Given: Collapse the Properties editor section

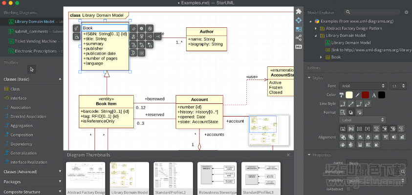Looking at the screenshot, I should click(309, 155).
